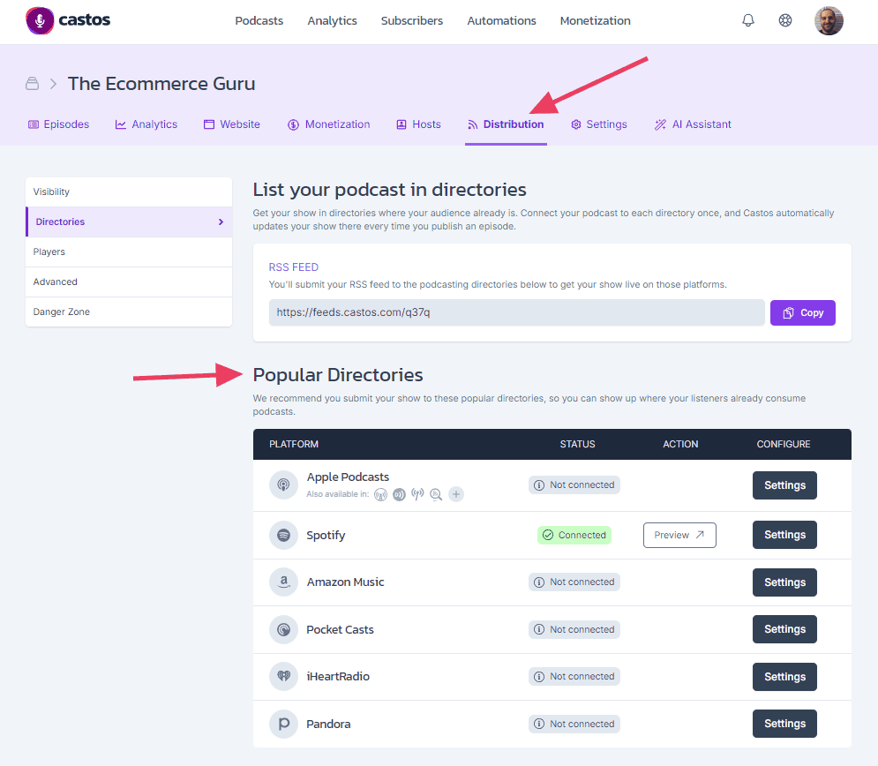Switch to the Website tab
The height and width of the screenshot is (766, 878).
point(232,124)
